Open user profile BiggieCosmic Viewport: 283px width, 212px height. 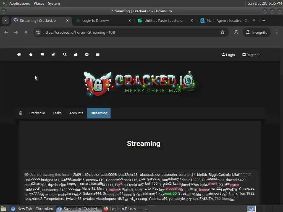point(219,175)
